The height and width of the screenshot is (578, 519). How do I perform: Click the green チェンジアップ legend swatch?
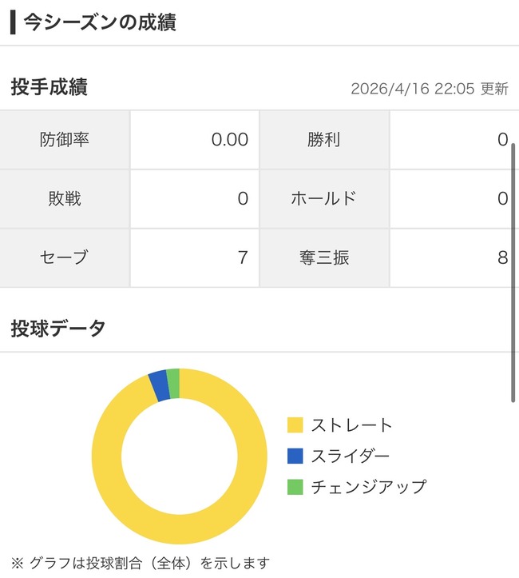click(295, 486)
